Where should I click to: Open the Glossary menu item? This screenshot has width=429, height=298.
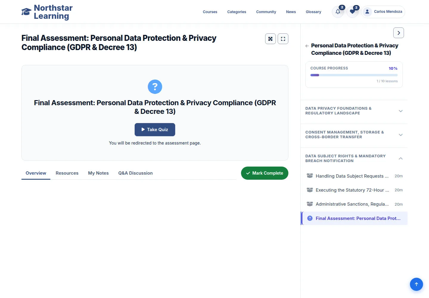313,12
